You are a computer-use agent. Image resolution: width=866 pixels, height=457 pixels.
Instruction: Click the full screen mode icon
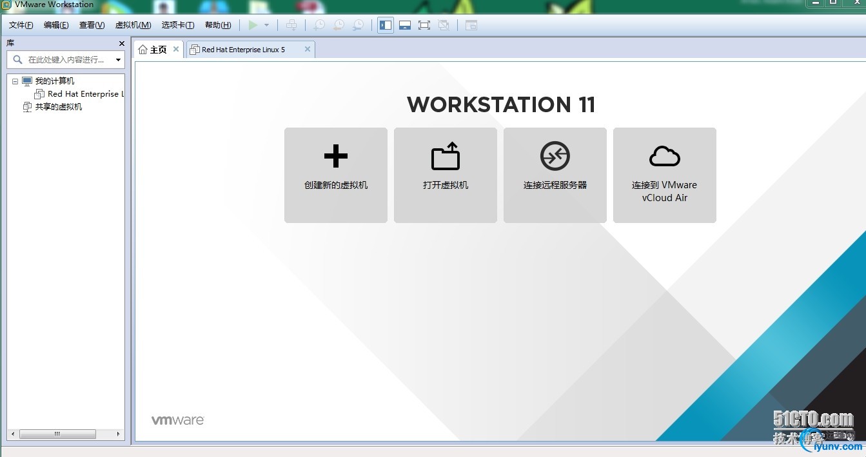[424, 25]
